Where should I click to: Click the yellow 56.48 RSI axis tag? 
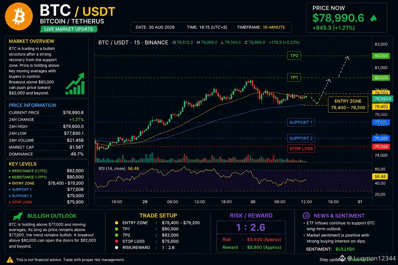point(380,177)
